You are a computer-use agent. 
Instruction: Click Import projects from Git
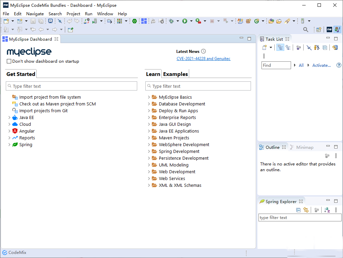pyautogui.click(x=43, y=111)
